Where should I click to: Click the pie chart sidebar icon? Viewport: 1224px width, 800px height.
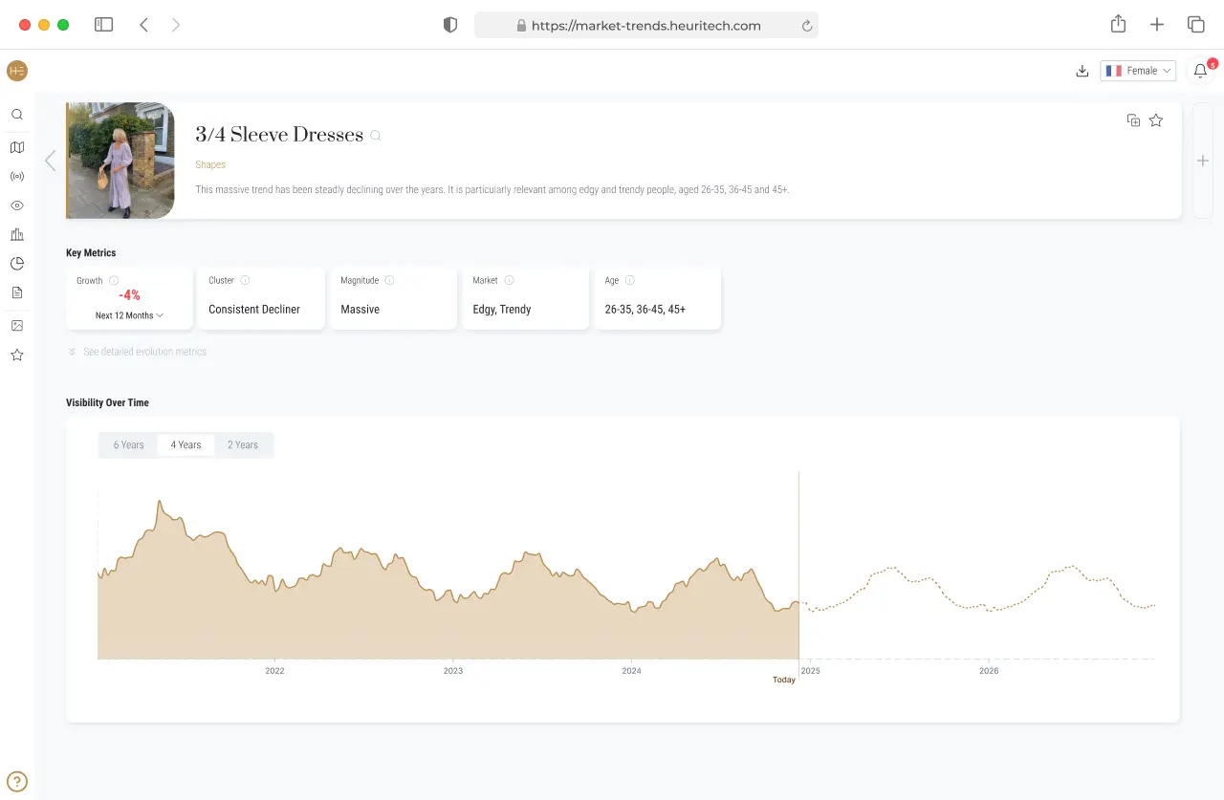[x=17, y=264]
